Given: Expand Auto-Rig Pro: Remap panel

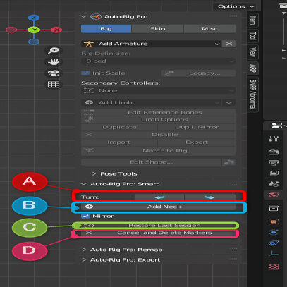Looking at the screenshot, I should click(84, 250).
